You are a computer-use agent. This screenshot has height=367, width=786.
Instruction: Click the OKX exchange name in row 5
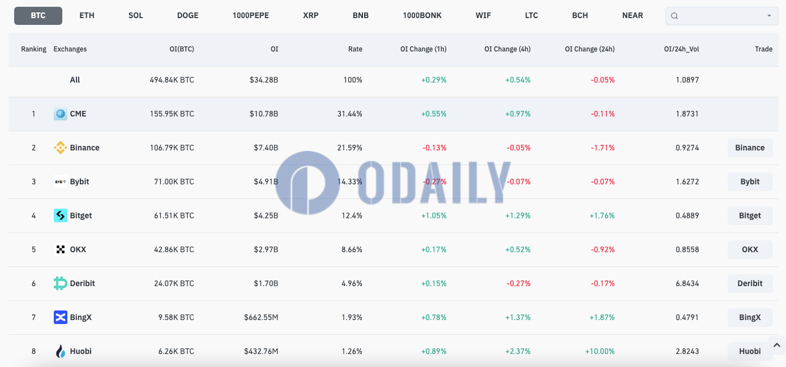point(78,249)
